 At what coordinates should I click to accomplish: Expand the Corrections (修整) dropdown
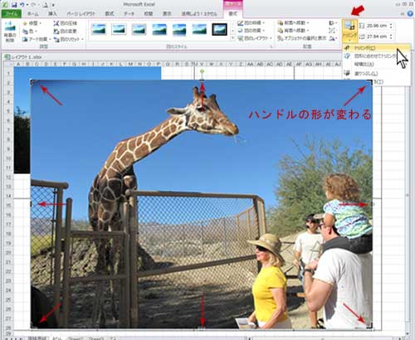[x=32, y=23]
